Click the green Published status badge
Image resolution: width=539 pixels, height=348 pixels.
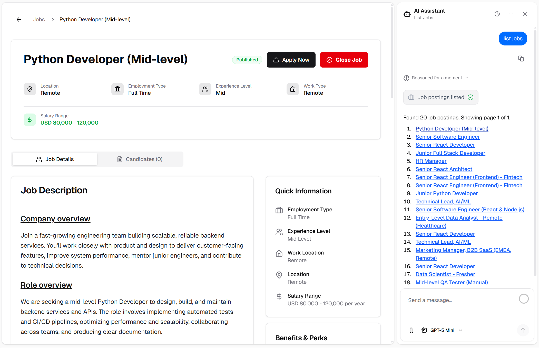247,60
